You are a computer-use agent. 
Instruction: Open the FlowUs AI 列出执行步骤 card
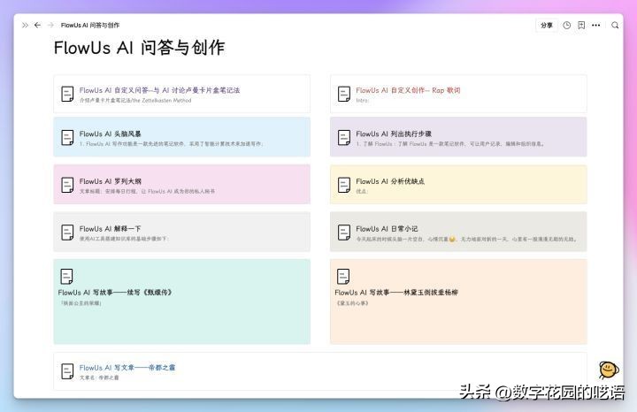pyautogui.click(x=458, y=137)
